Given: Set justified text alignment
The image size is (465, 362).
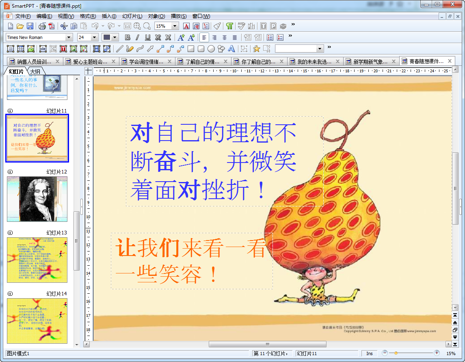Looking at the screenshot, I should 235,37.
